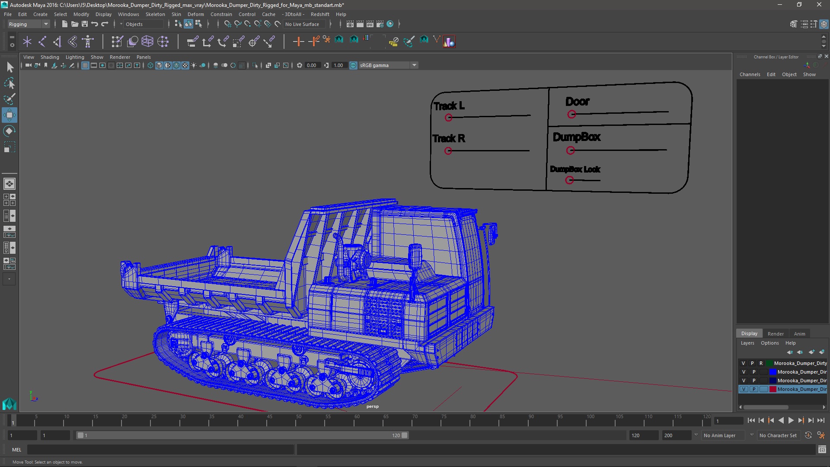
Task: Switch to the Anim layer tab
Action: [799, 334]
